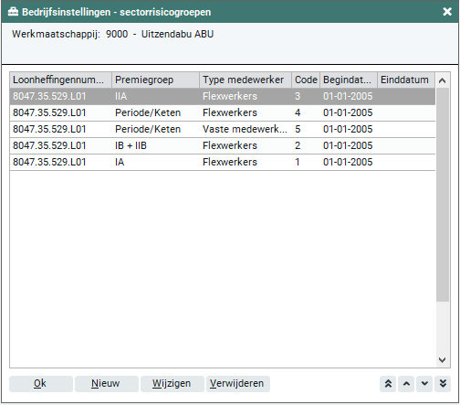This screenshot has height=405, width=460.
Task: Jump to last record with double-down arrow
Action: (x=443, y=384)
